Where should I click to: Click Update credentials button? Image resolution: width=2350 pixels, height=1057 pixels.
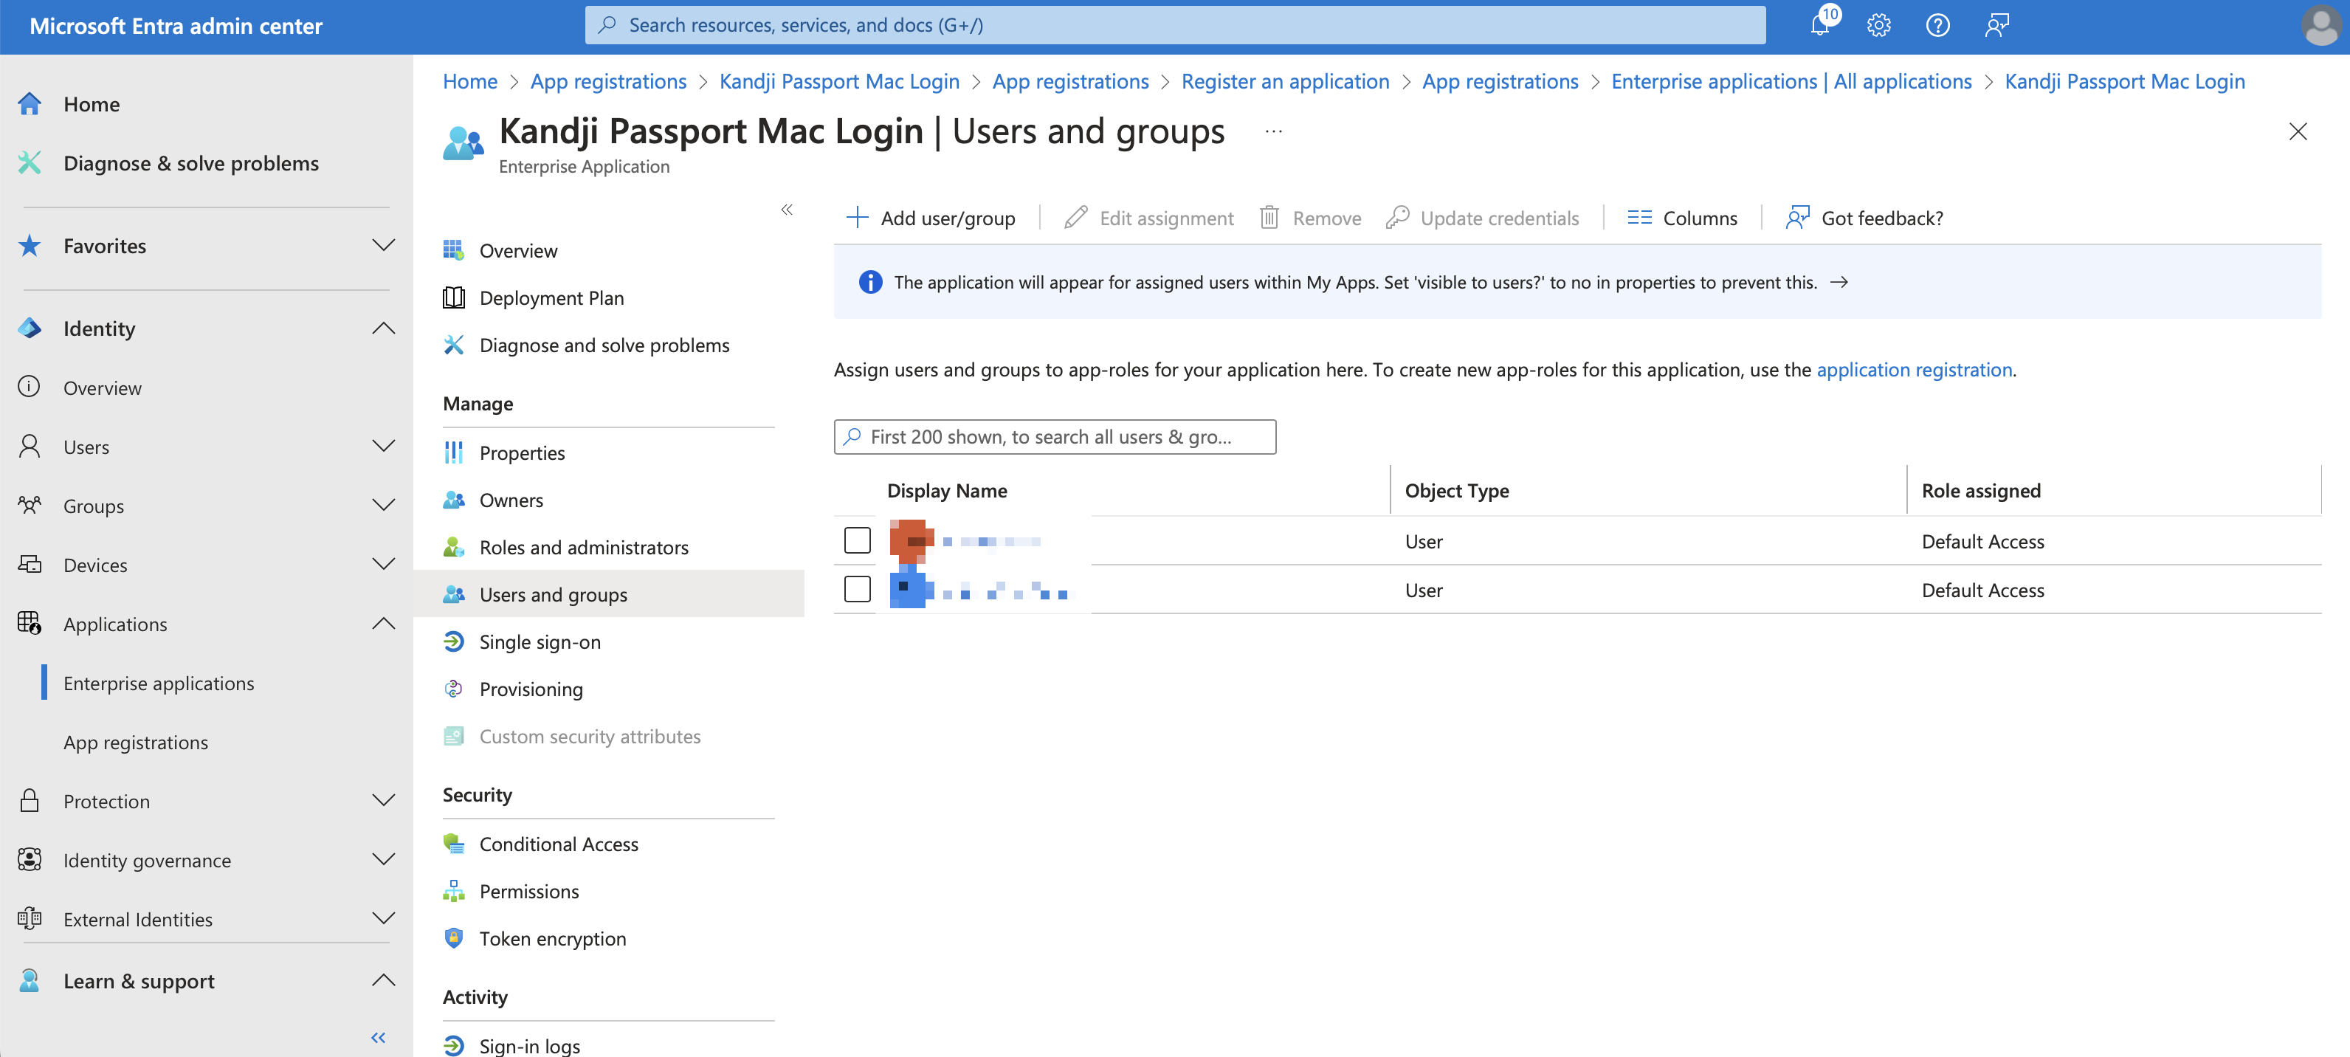coord(1483,218)
